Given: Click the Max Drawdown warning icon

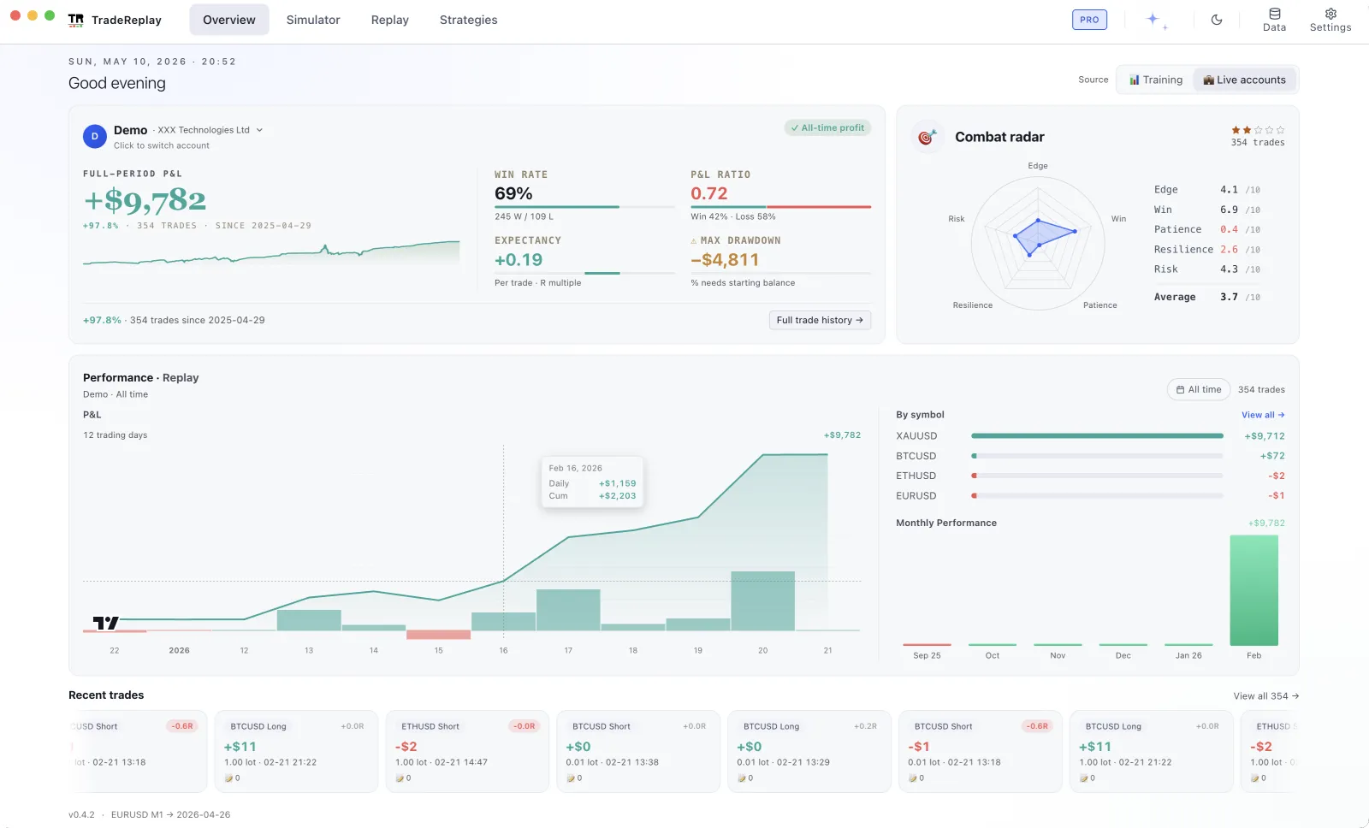Looking at the screenshot, I should [694, 241].
